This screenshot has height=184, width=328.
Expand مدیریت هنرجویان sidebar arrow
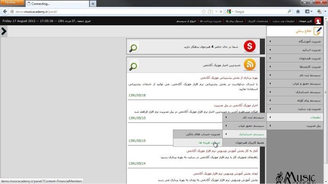(x=270, y=58)
